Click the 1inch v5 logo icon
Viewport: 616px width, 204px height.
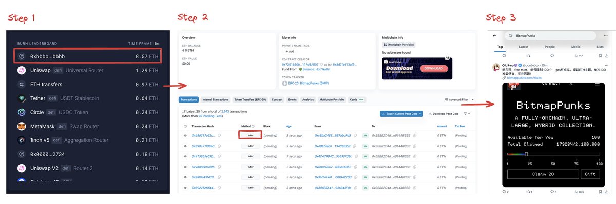click(x=22, y=140)
